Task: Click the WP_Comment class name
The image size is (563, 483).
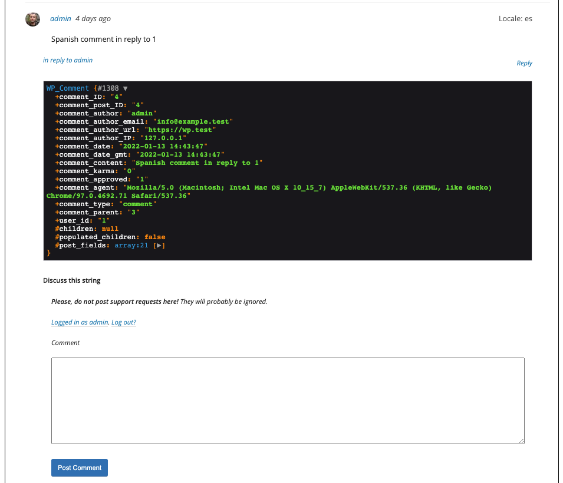Action: tap(68, 88)
